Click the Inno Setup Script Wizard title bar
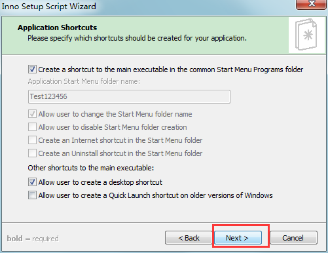Screen dimensions: 328x253 point(149,6)
